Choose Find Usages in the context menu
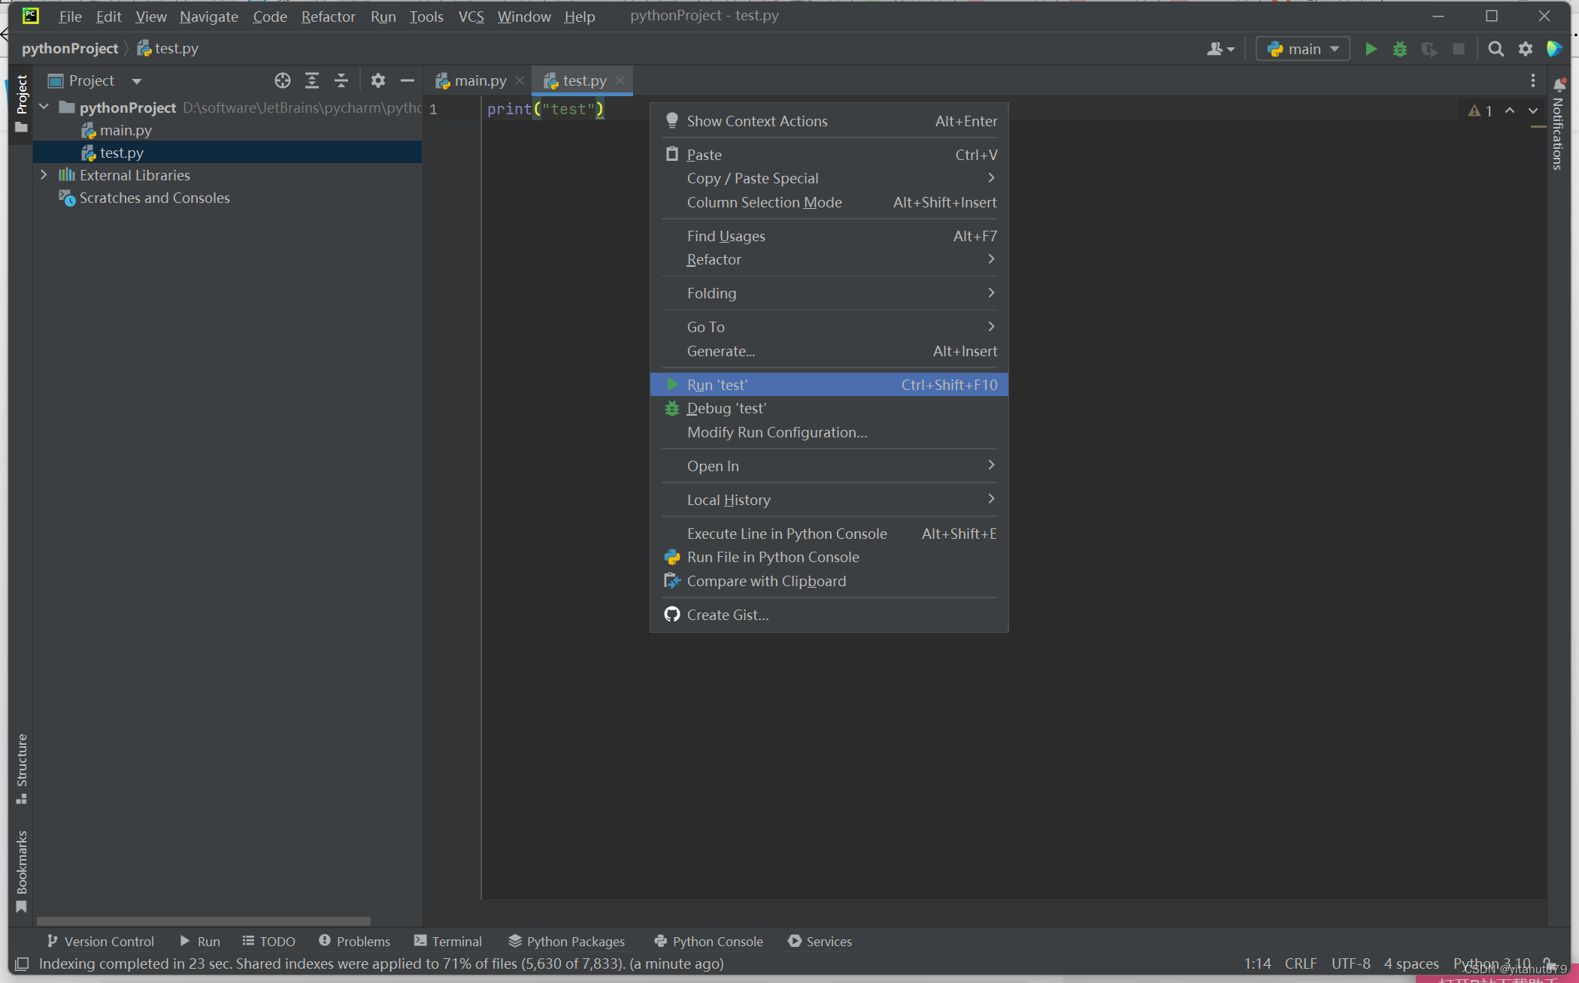The height and width of the screenshot is (983, 1579). click(829, 236)
